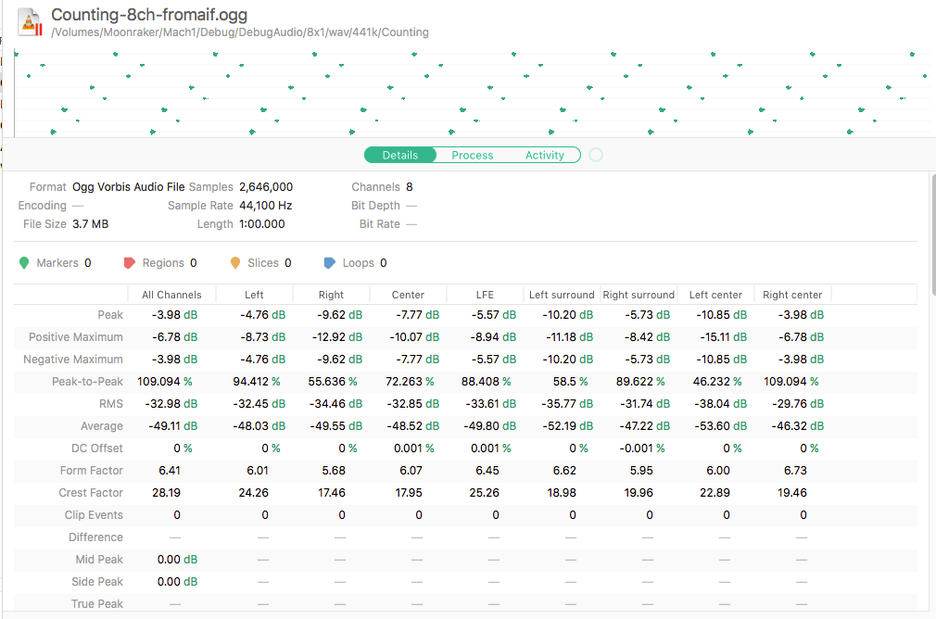Click the All Channels RMS value "-32.98 dB"
The width and height of the screenshot is (936, 619).
tap(171, 404)
